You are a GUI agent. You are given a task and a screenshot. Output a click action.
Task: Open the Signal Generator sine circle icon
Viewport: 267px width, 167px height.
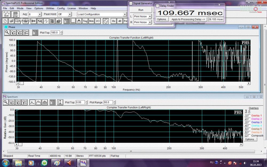click(x=106, y=21)
